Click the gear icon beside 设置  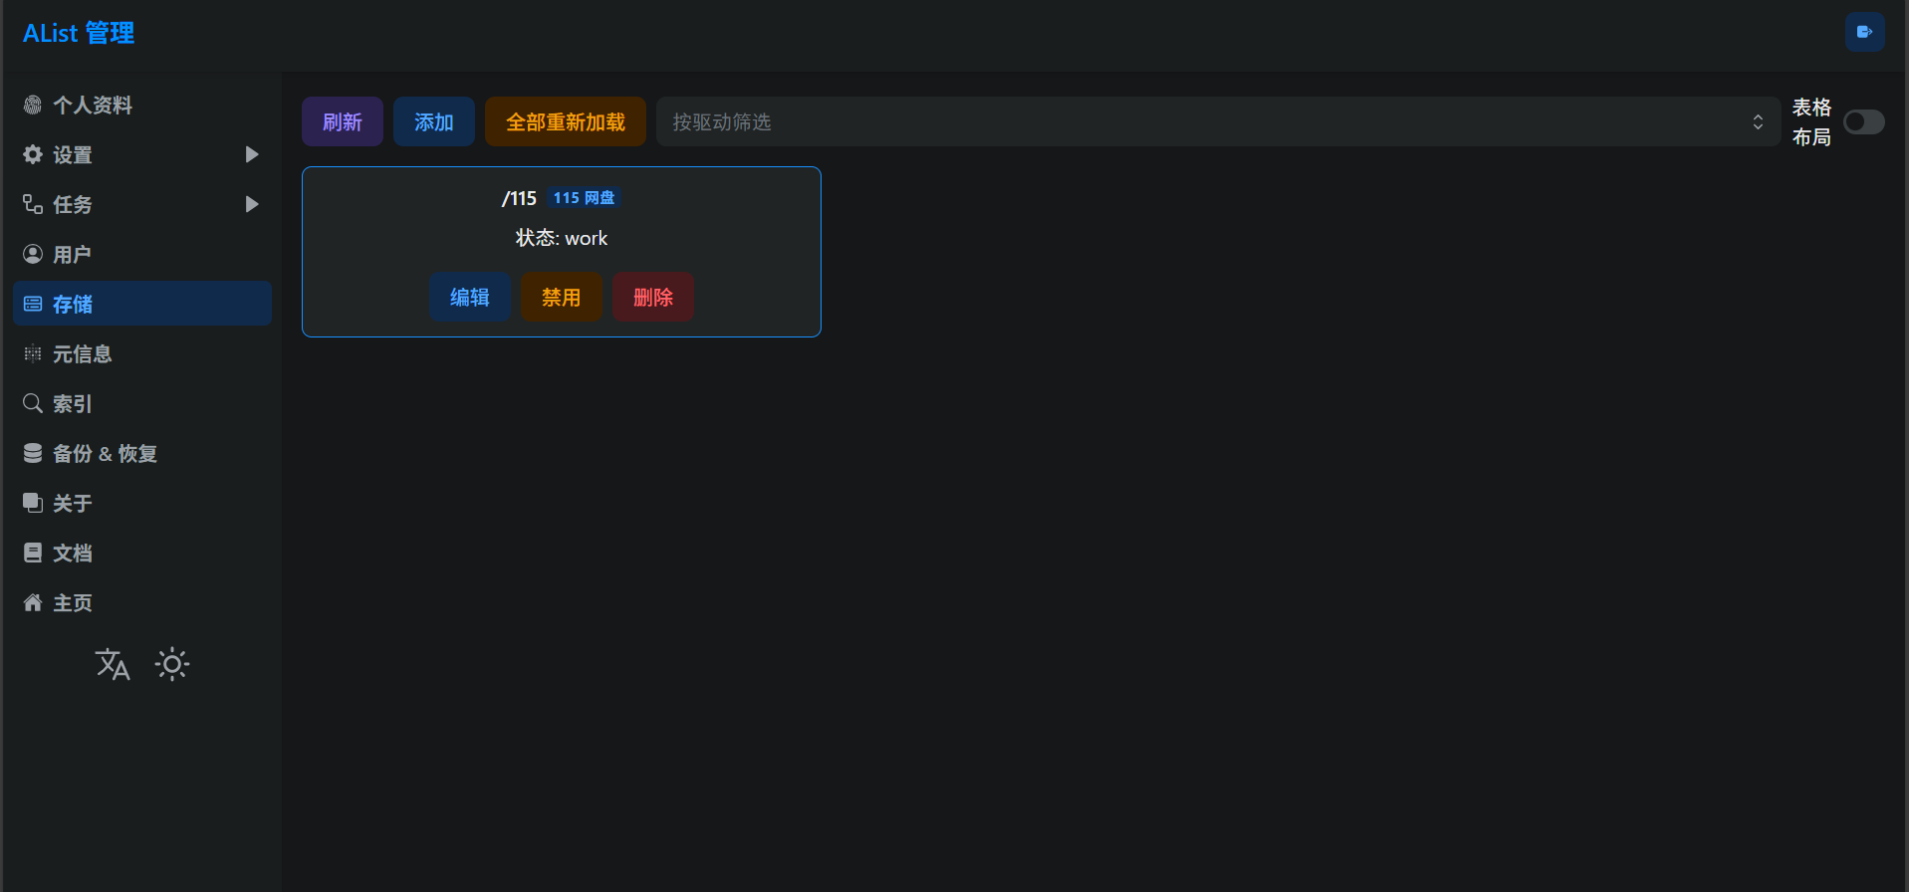33,154
